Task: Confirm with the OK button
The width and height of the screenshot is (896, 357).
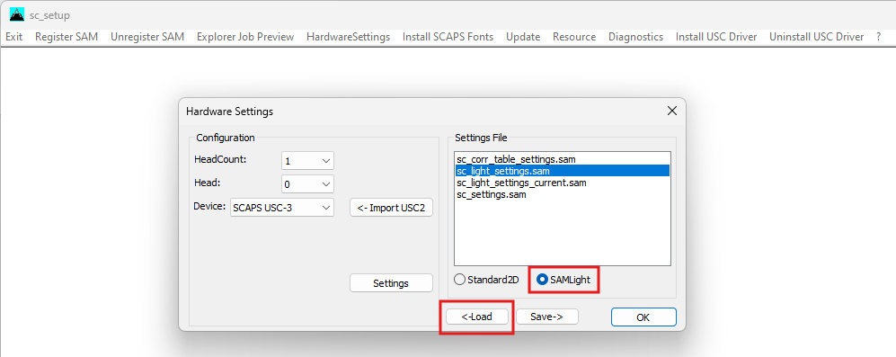Action: (643, 317)
